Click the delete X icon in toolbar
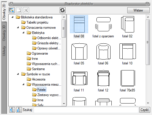The width and height of the screenshot is (152, 115). point(26,10)
